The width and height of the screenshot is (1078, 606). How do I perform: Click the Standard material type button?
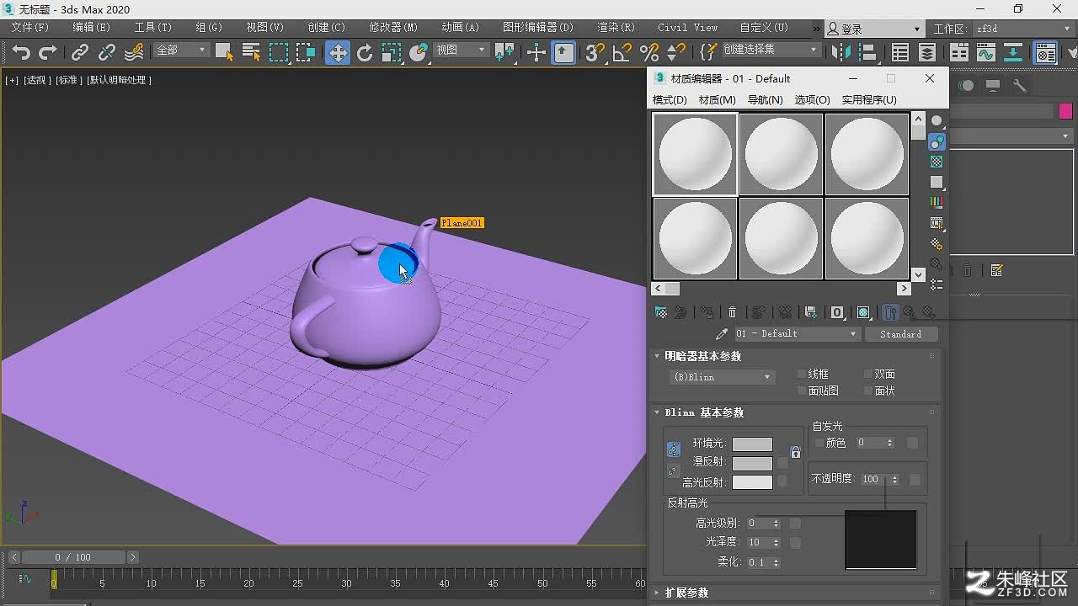[901, 334]
